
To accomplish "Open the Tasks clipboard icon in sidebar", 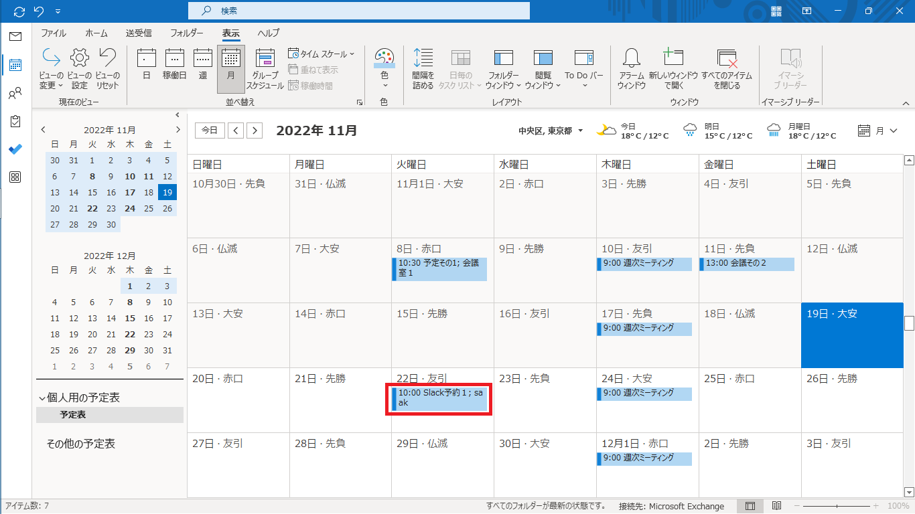I will (x=15, y=121).
